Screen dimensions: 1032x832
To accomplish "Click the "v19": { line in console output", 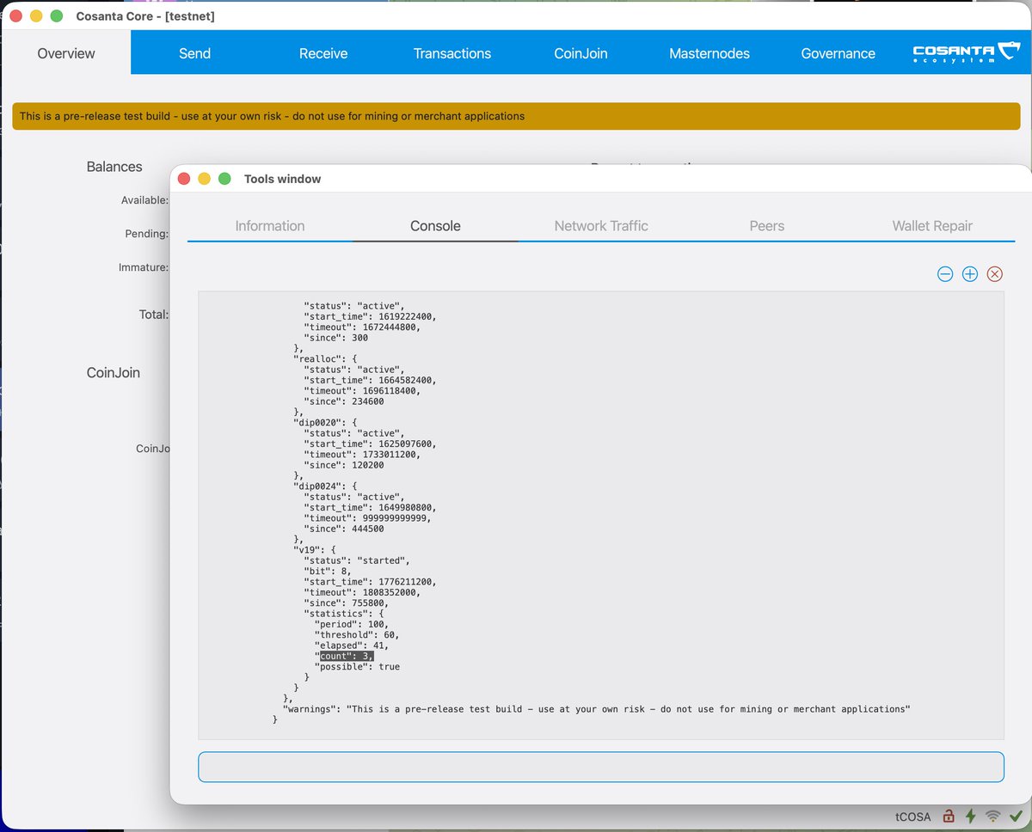I will point(314,549).
